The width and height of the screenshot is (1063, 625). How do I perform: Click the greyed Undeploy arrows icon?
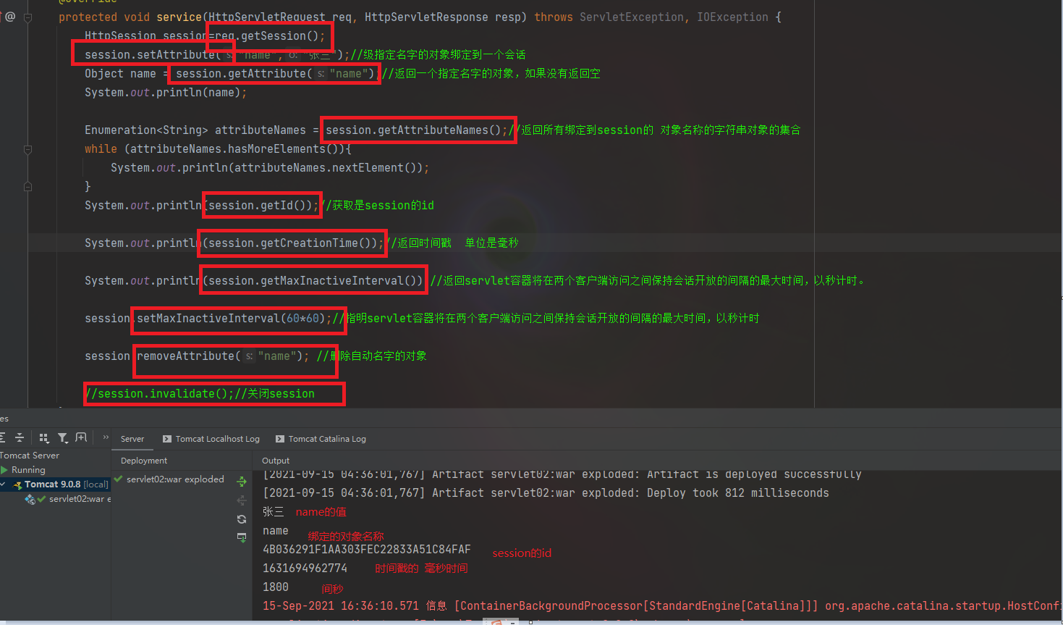[x=242, y=500]
